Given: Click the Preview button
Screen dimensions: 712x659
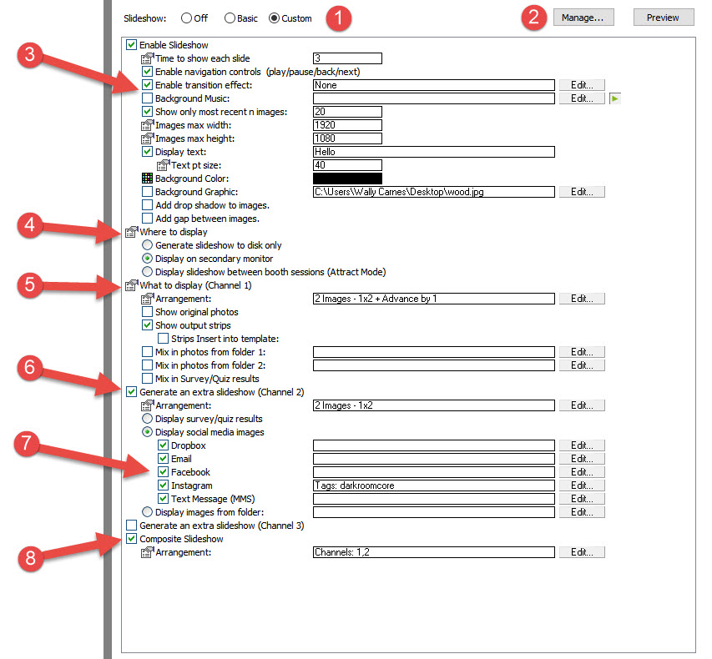Looking at the screenshot, I should [x=664, y=18].
